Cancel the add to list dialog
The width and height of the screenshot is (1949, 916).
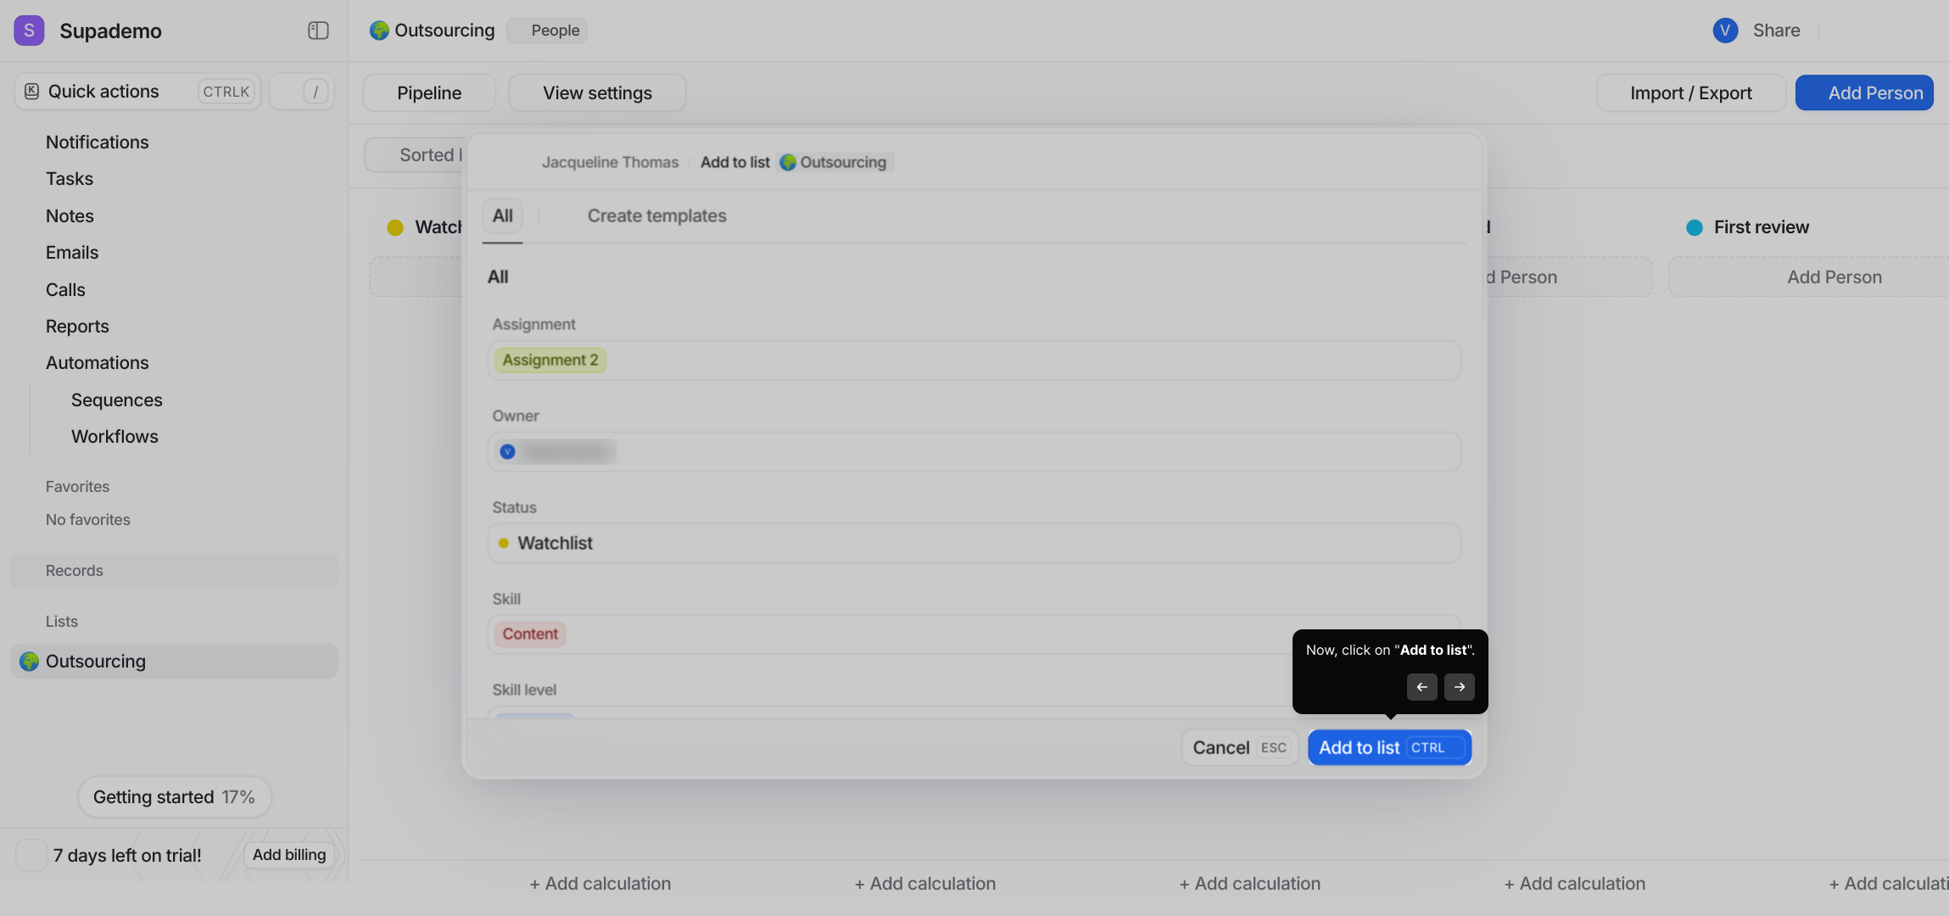1239,747
